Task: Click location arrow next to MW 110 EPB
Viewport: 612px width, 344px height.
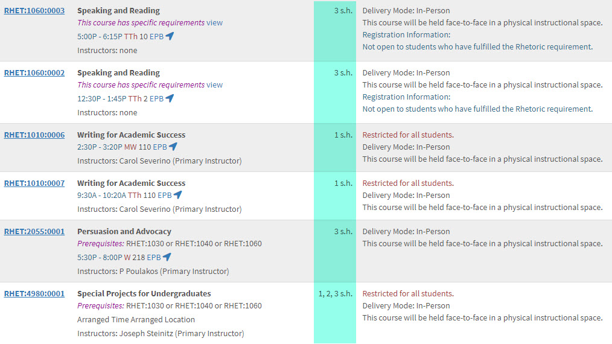Action: coord(173,147)
